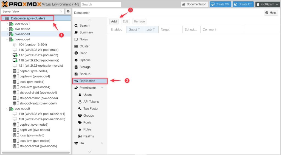
Task: Click the Target column header
Action: 170,30
